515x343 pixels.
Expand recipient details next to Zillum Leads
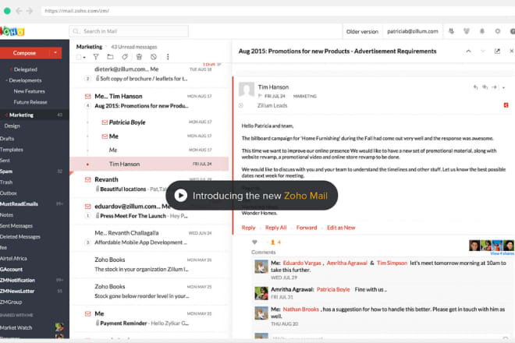pyautogui.click(x=241, y=105)
